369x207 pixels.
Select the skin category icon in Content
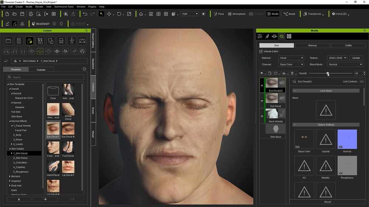(x=30, y=41)
